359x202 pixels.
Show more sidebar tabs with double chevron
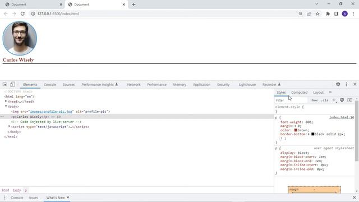330,92
